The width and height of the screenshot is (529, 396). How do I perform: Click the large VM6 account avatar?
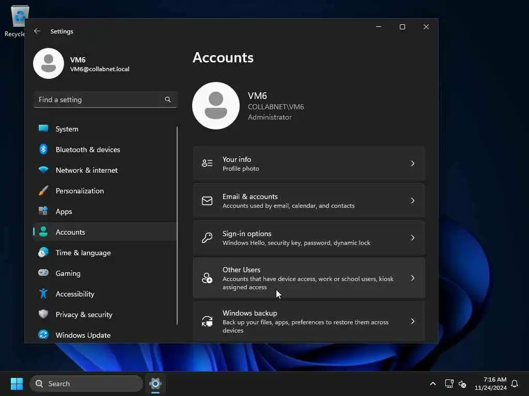click(x=216, y=106)
